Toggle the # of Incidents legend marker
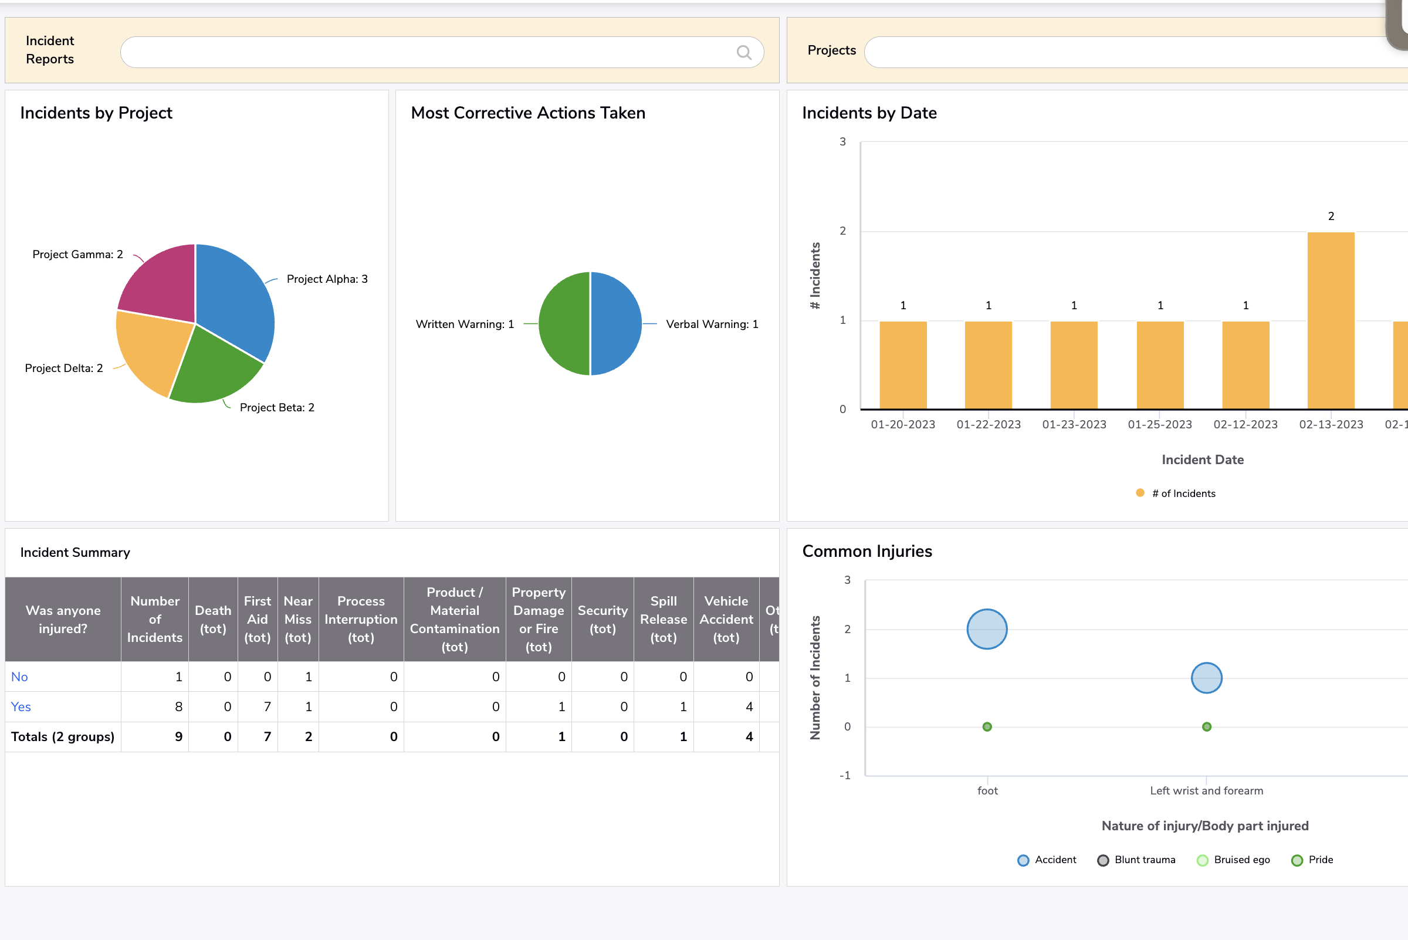This screenshot has width=1408, height=940. (x=1139, y=493)
